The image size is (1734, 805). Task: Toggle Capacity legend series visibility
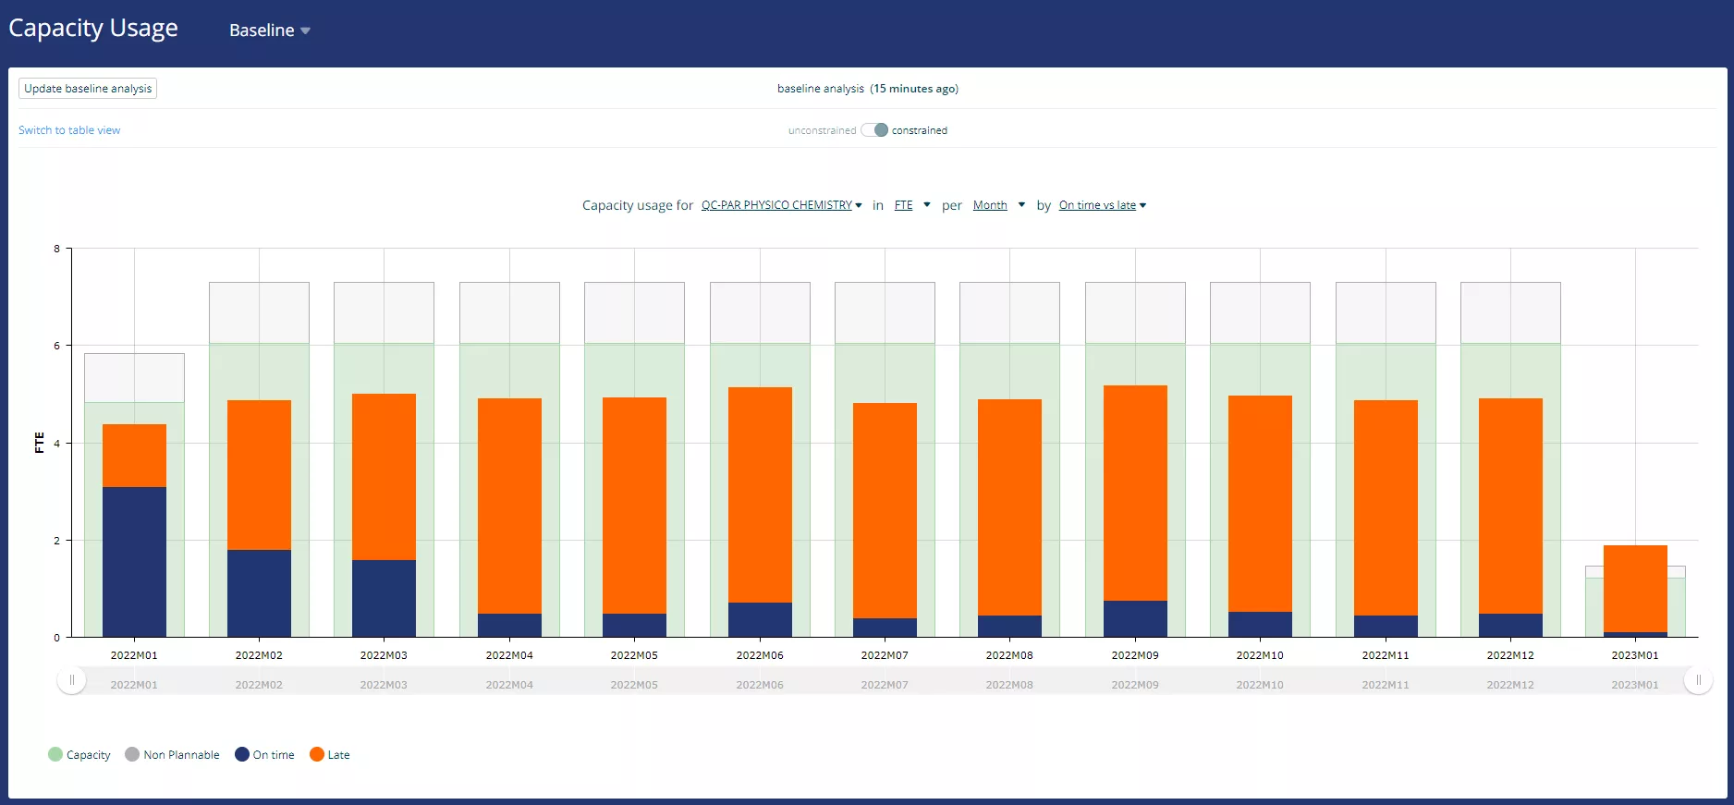pos(79,754)
